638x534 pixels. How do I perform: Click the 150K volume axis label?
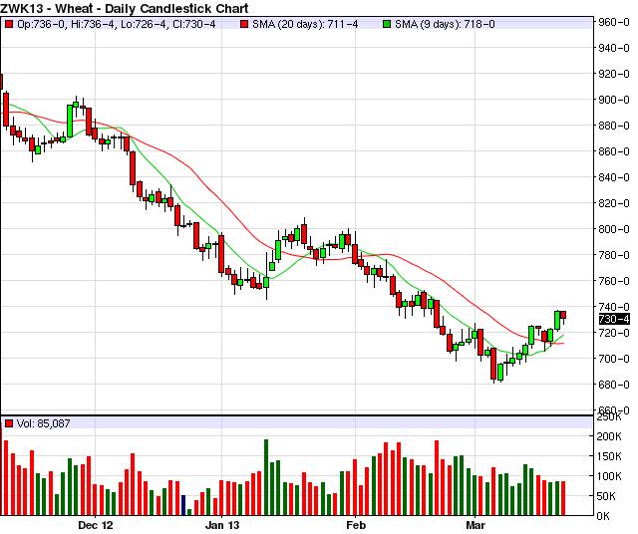pyautogui.click(x=609, y=456)
